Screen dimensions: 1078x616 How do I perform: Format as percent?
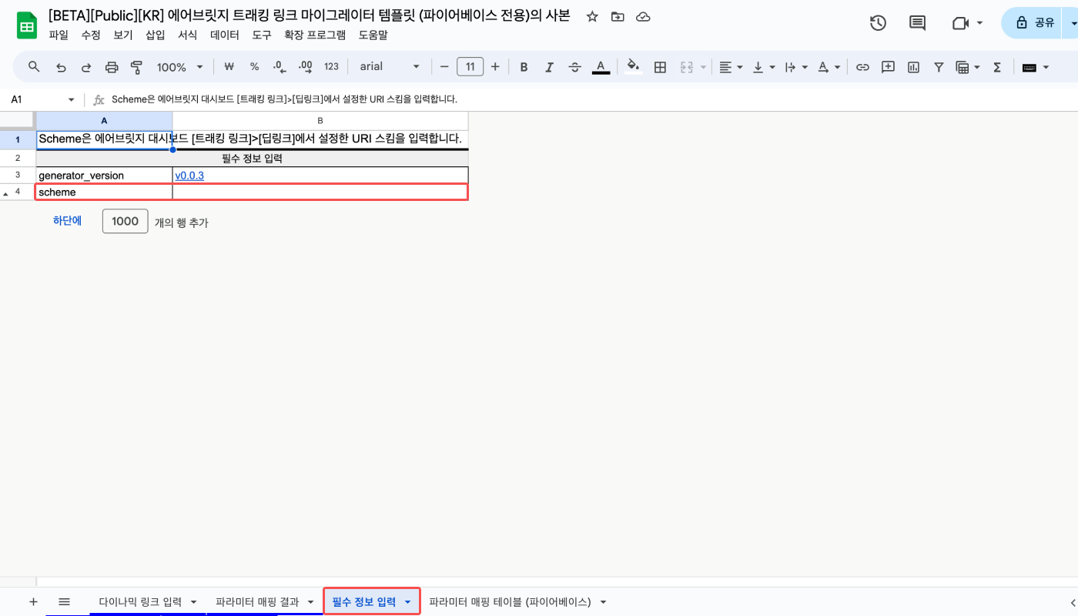pos(254,67)
